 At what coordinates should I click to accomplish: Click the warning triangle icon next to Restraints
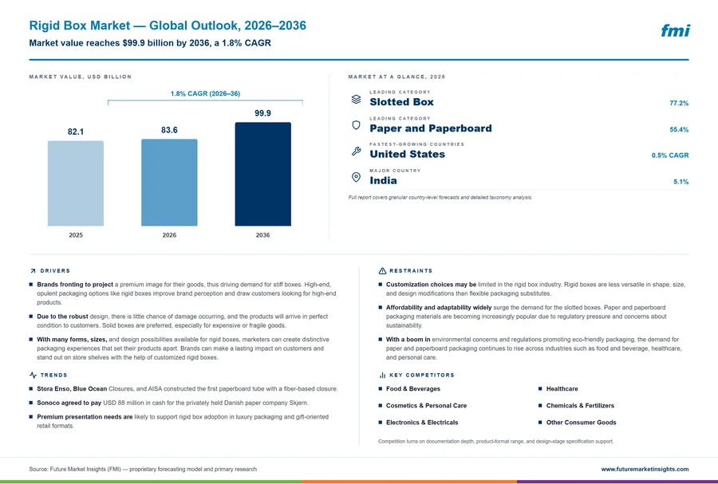coord(382,271)
